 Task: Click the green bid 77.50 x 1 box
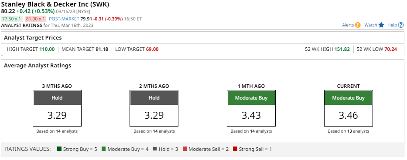(12, 19)
